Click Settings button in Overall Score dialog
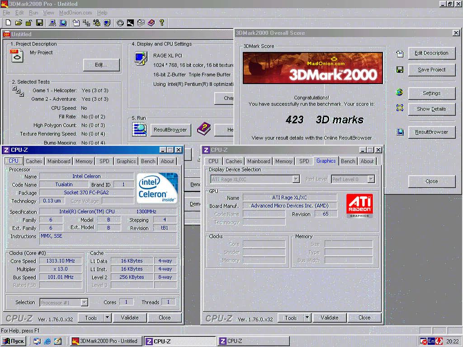 [431, 93]
